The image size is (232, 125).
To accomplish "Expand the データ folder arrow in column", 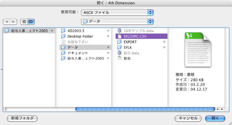I will 108,47.
